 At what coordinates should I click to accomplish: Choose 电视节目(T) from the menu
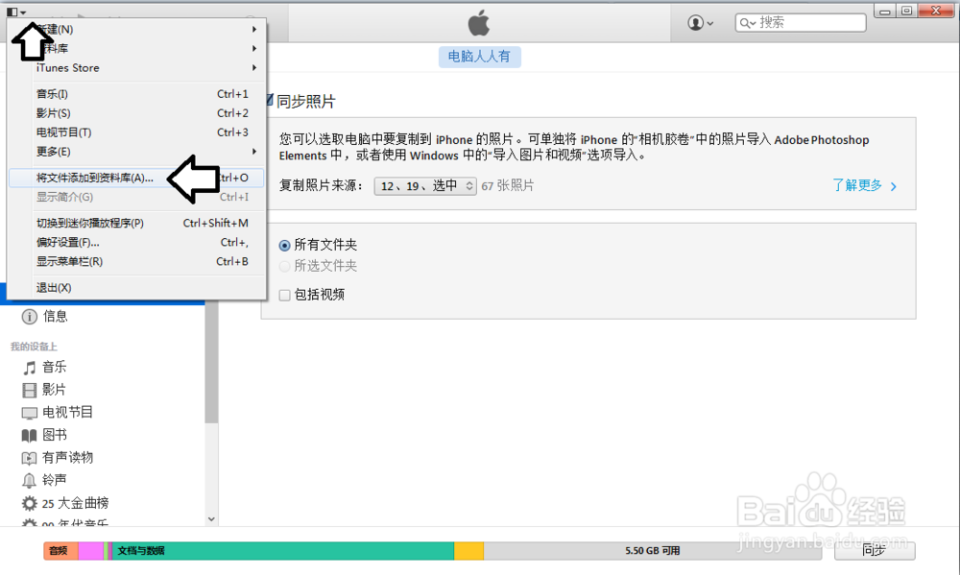click(x=136, y=132)
